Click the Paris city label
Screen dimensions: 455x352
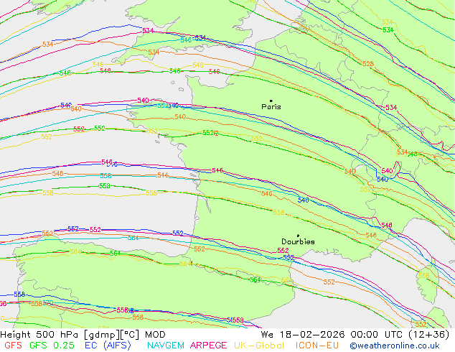pos(271,107)
